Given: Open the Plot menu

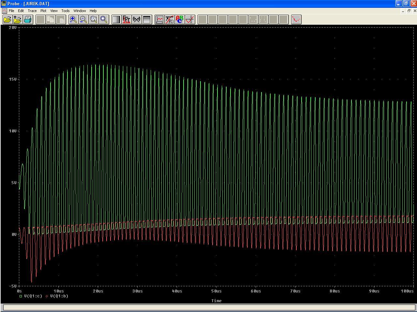Looking at the screenshot, I should click(43, 11).
